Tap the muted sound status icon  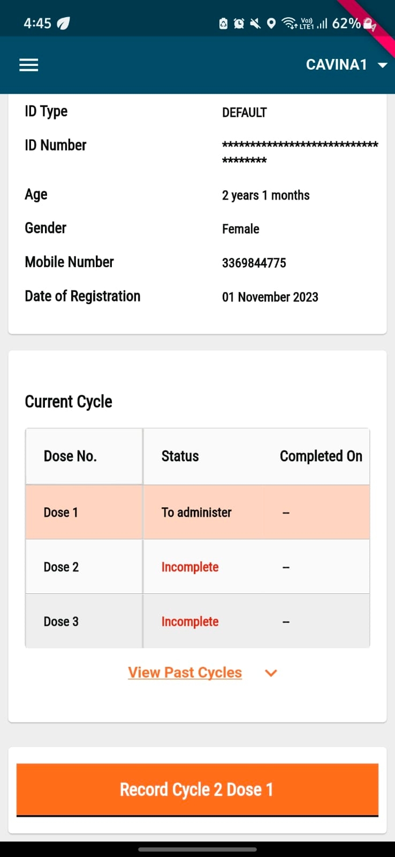click(255, 24)
